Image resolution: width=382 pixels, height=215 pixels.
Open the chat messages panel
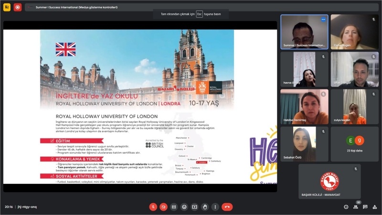tap(365, 207)
